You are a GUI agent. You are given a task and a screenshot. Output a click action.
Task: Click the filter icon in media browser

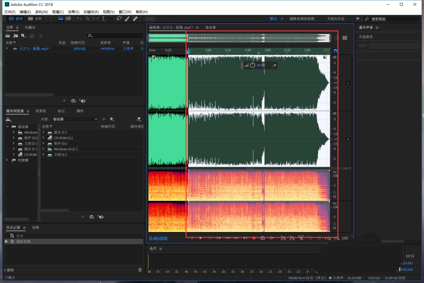(x=139, y=119)
